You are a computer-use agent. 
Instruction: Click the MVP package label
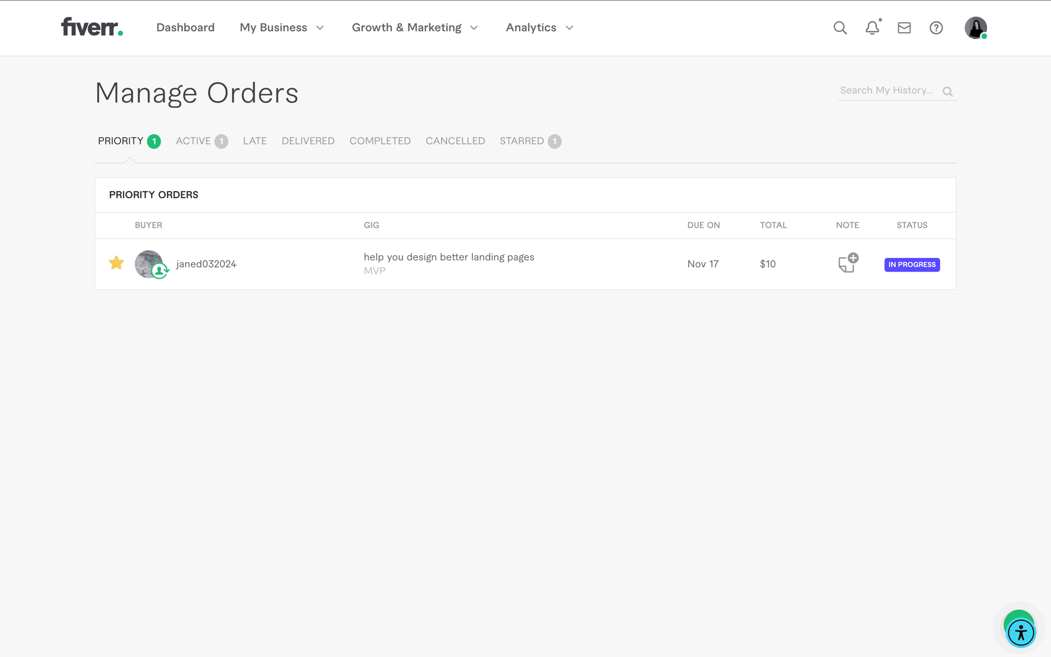tap(374, 271)
